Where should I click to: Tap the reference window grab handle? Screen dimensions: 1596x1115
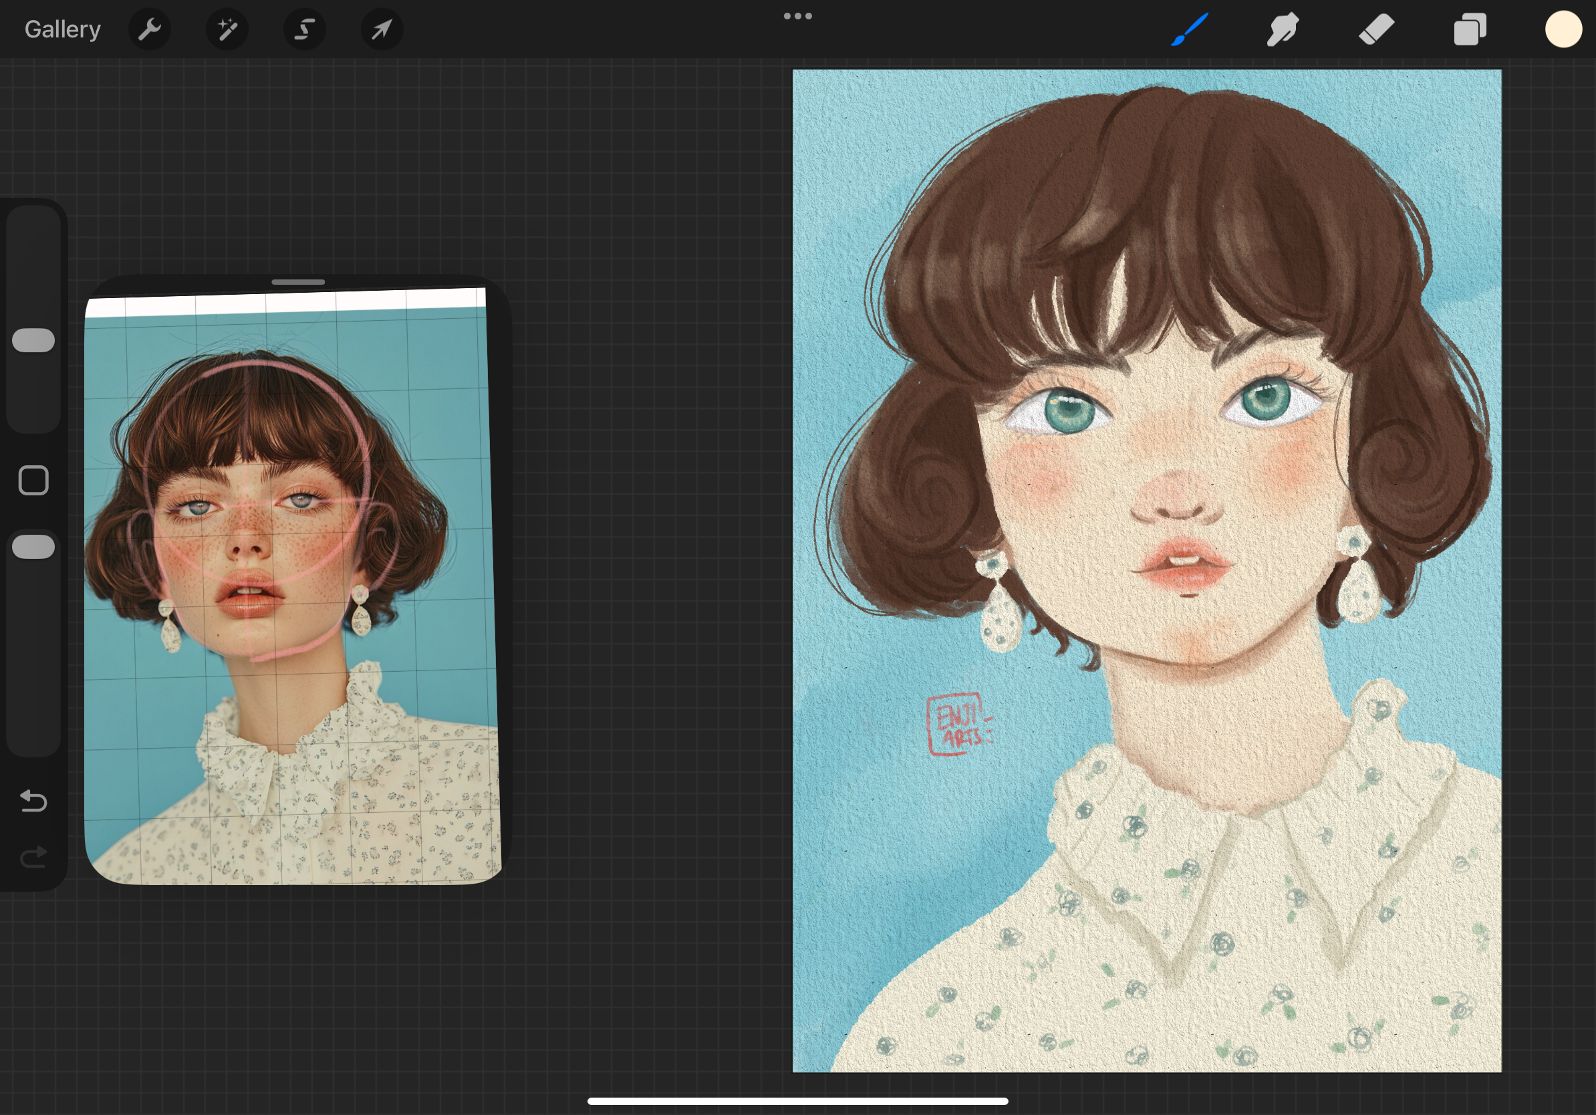coord(299,282)
